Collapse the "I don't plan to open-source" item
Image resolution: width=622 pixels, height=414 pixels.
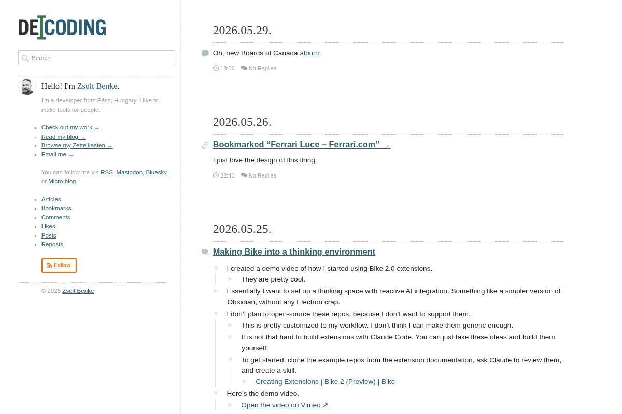click(x=216, y=314)
